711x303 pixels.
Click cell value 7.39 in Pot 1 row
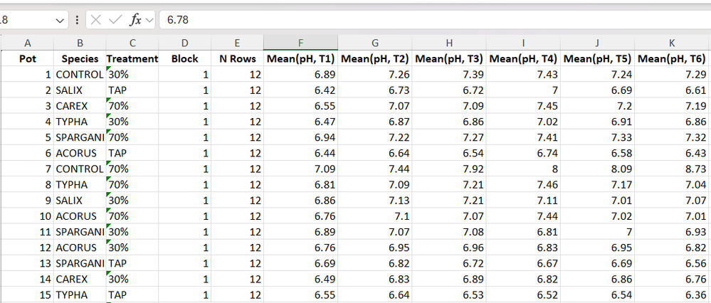(449, 74)
